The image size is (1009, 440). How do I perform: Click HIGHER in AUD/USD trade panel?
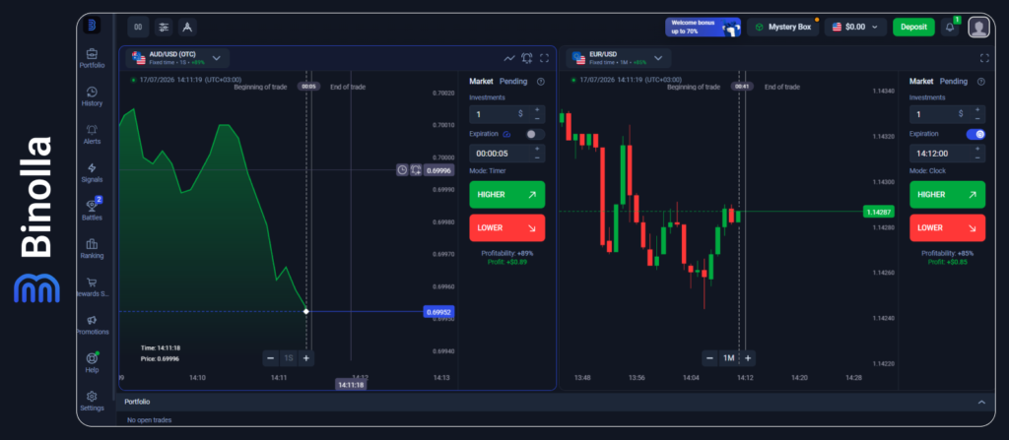pos(507,194)
